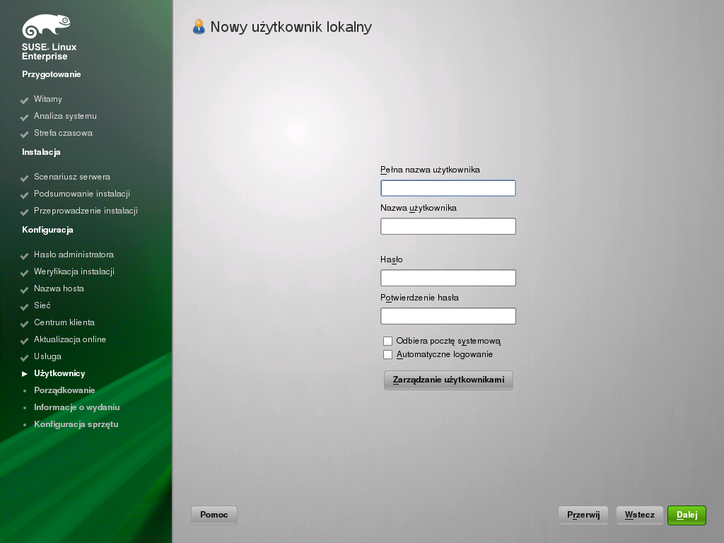The image size is (724, 543).
Task: Click the checkmark next to Scenariusz serwera
Action: pos(25,178)
